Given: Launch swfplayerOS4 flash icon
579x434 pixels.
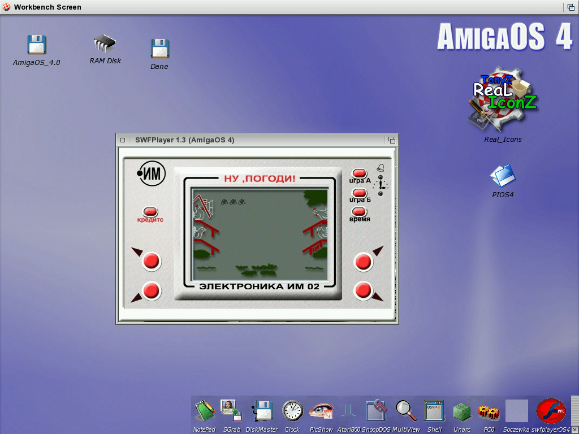Looking at the screenshot, I should pyautogui.click(x=551, y=411).
